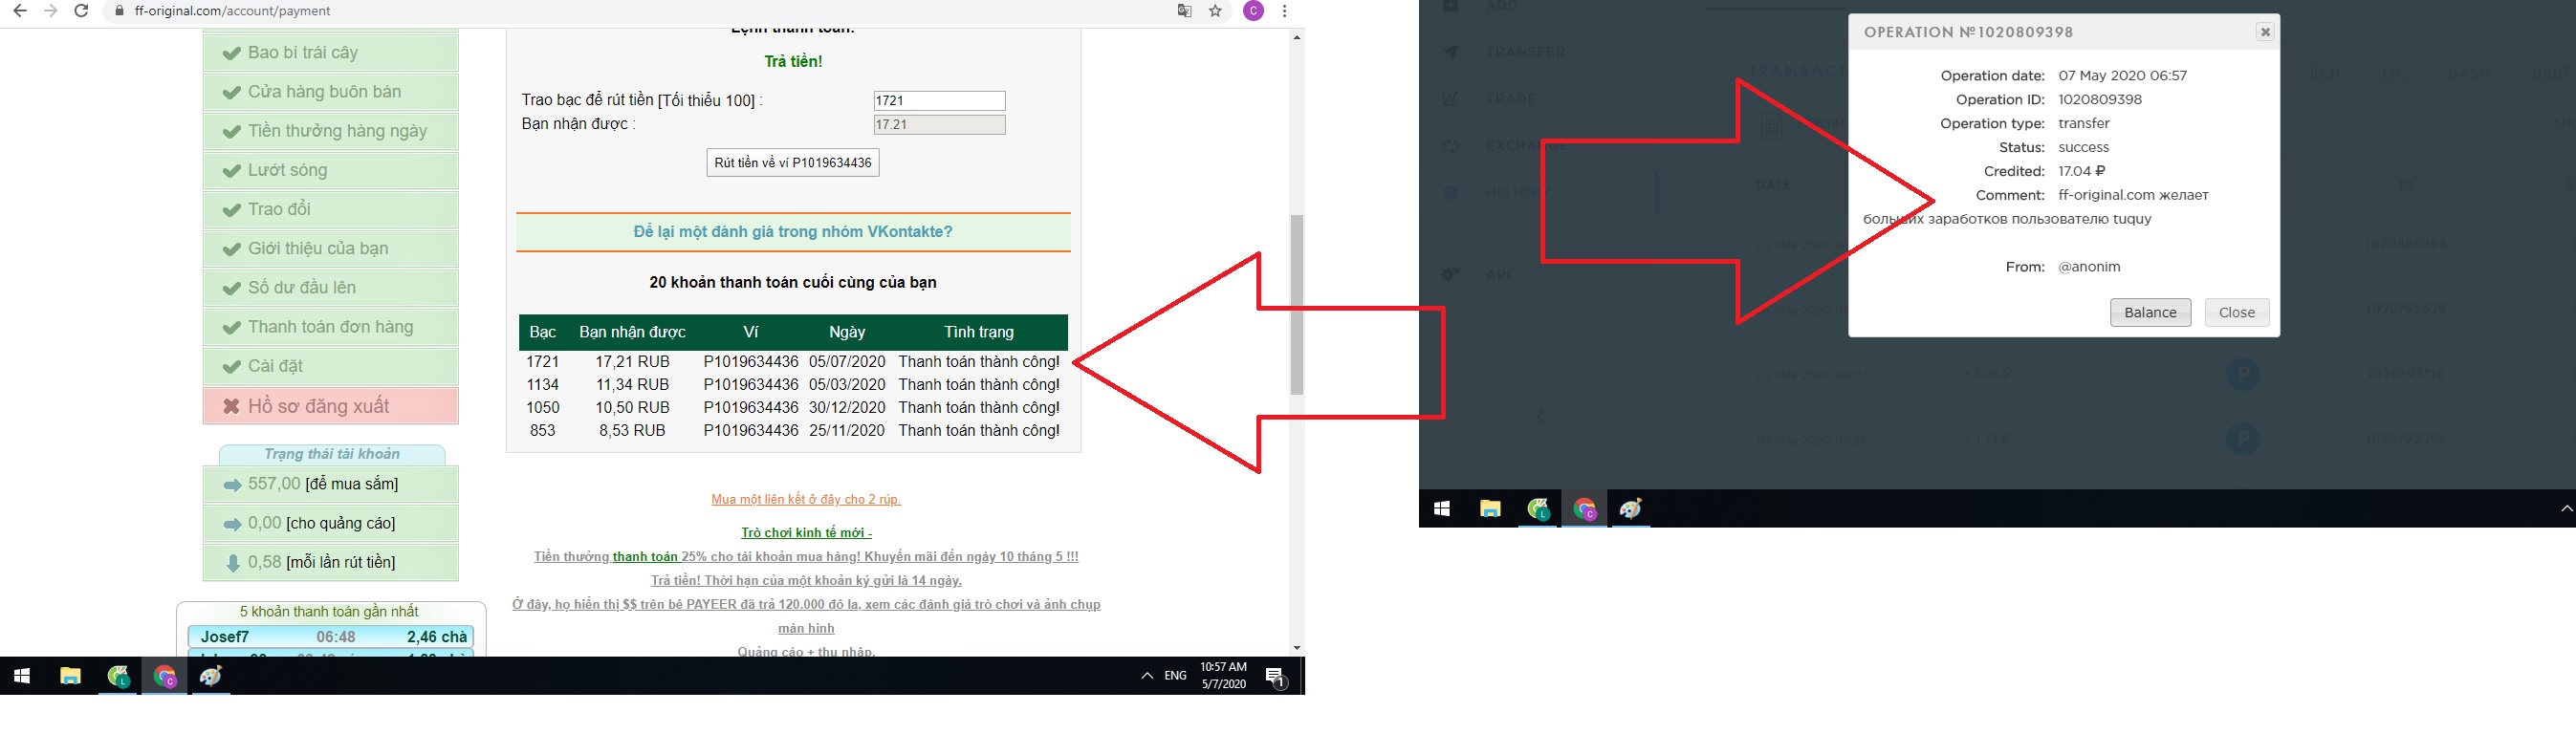Click the received amount field 17.21
Screen dimensions: 2576x734
[x=939, y=125]
